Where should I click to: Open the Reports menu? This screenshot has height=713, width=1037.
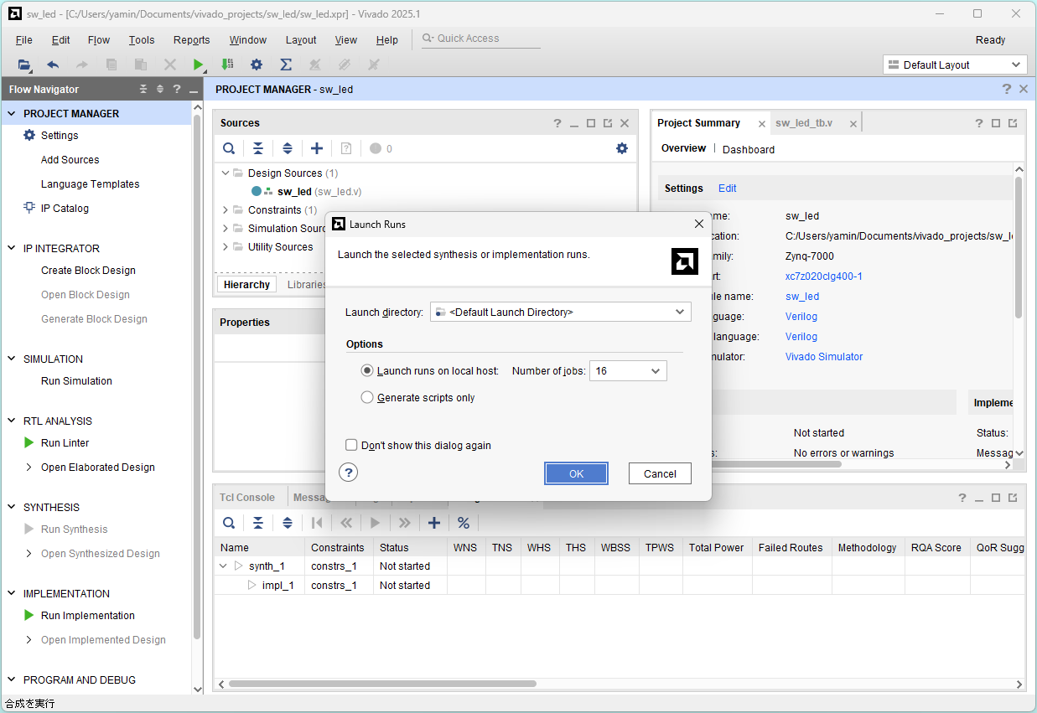point(191,40)
